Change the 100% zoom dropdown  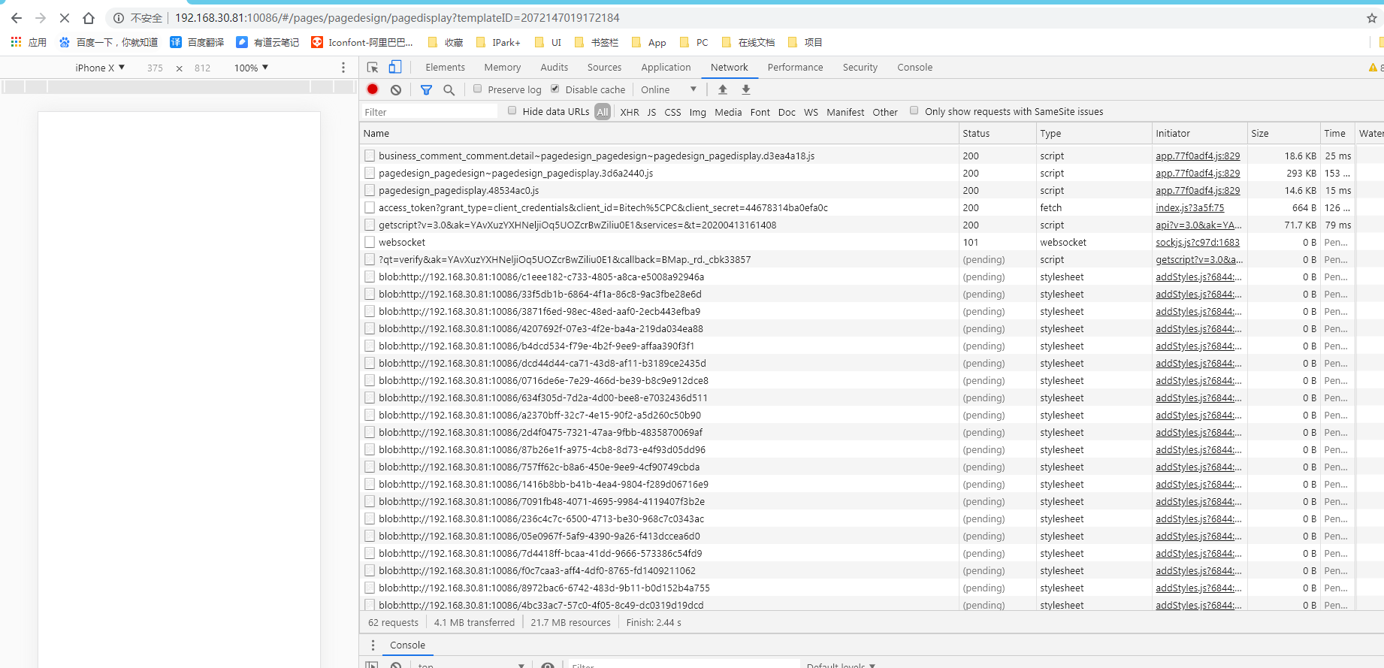tap(252, 68)
